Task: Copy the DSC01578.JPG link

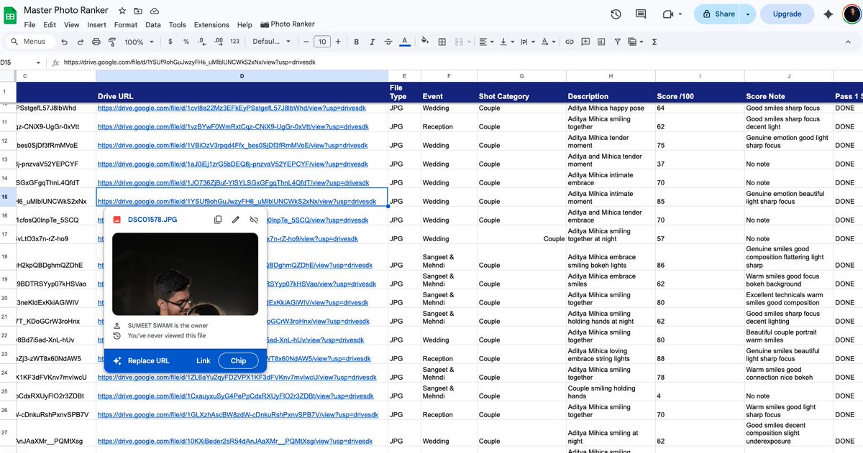Action: (218, 220)
